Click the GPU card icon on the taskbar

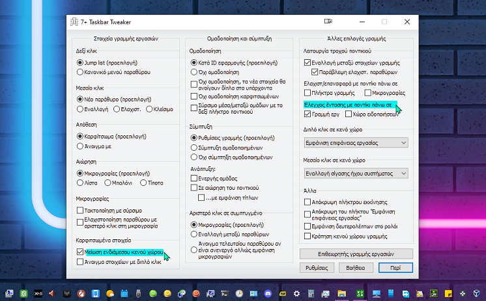coord(434,294)
